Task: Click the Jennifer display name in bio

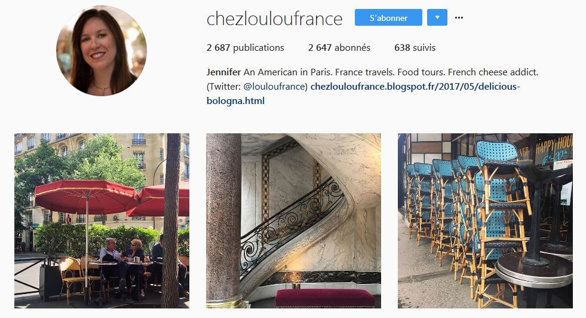Action: (223, 72)
